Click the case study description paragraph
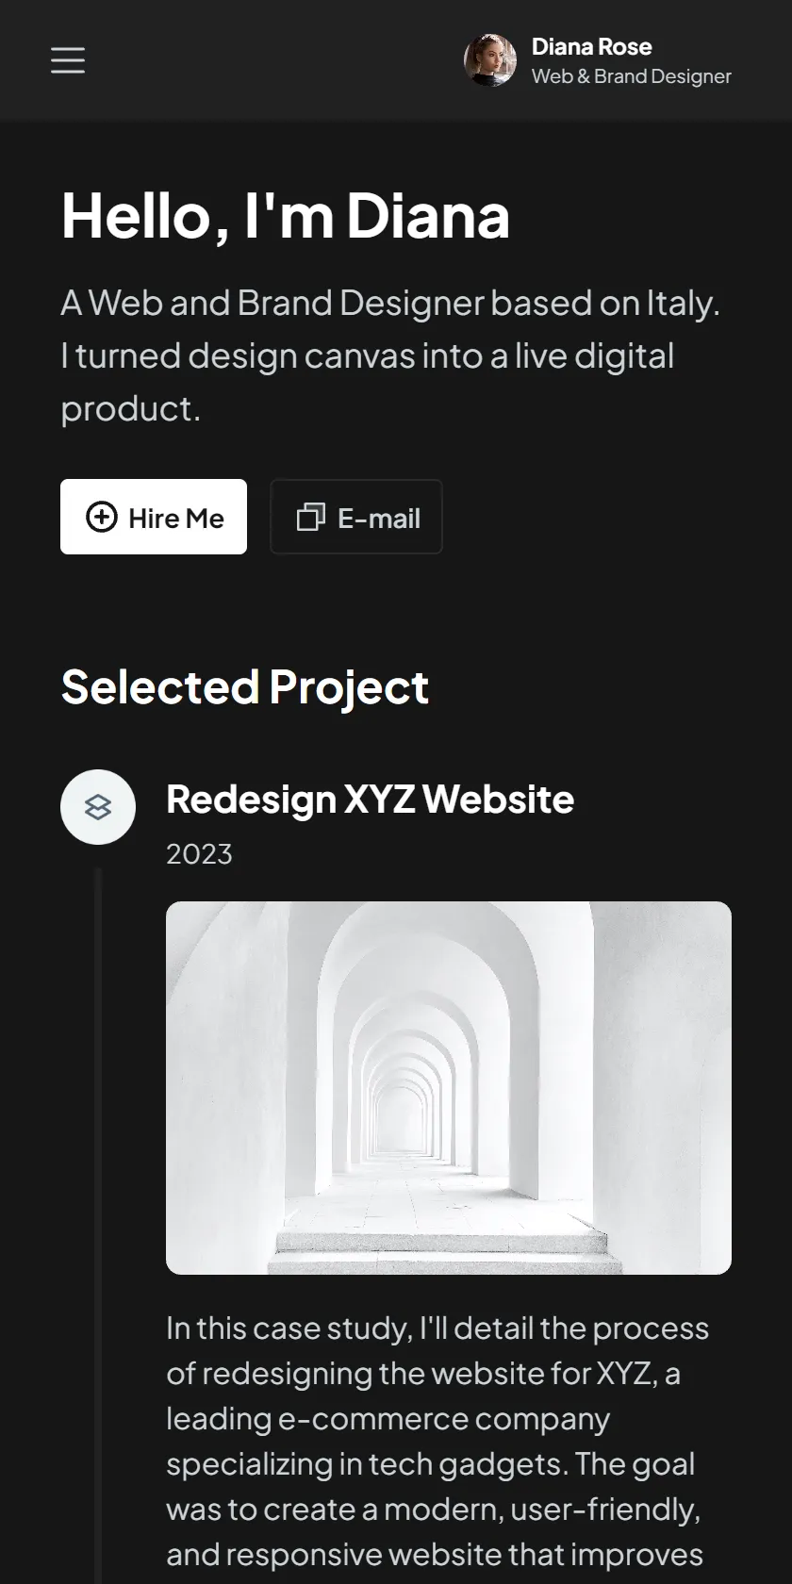Image resolution: width=792 pixels, height=1584 pixels. [437, 1441]
